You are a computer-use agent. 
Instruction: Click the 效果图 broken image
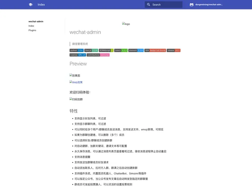(75, 75)
